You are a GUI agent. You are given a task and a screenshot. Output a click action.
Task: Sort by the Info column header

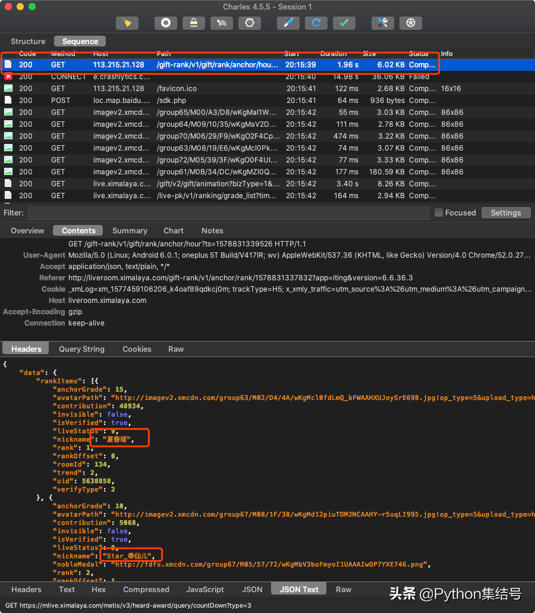pos(447,54)
